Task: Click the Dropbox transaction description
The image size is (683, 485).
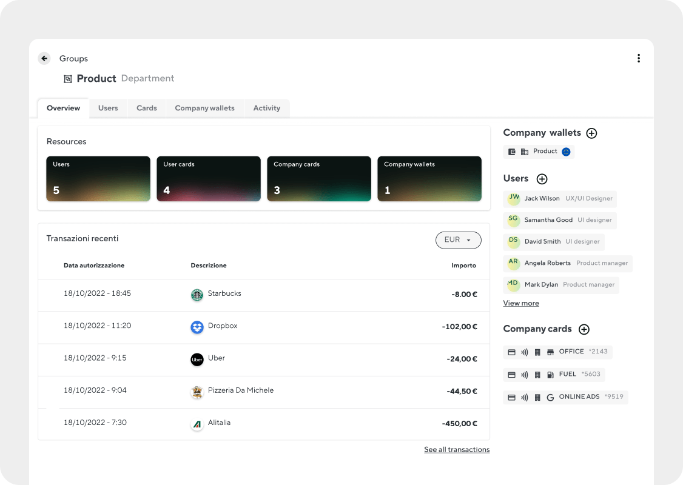Action: 223,326
